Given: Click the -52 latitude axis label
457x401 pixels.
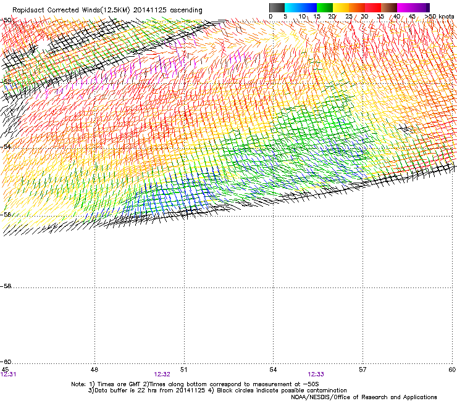Looking at the screenshot, I should [x=6, y=82].
